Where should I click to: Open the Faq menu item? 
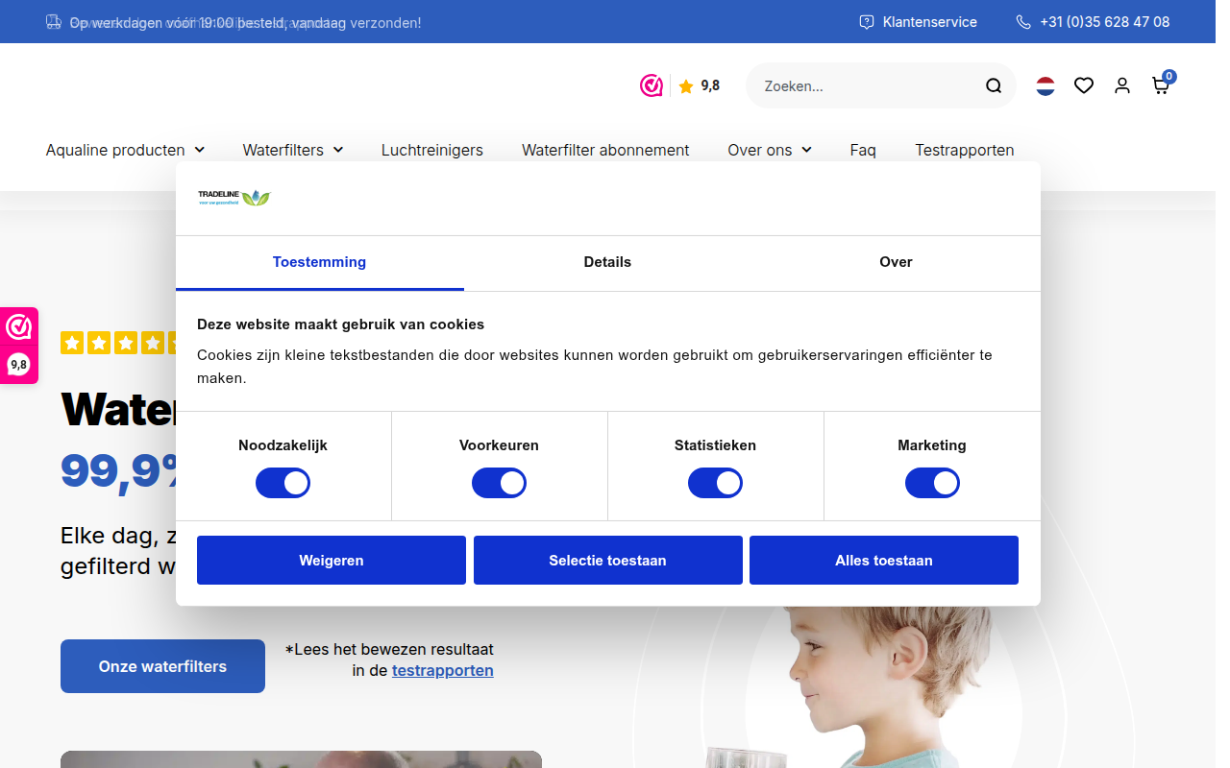click(x=863, y=150)
